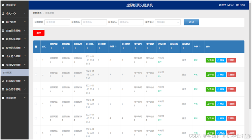Open the 加仓信息管理 sidebar menu

15,89
